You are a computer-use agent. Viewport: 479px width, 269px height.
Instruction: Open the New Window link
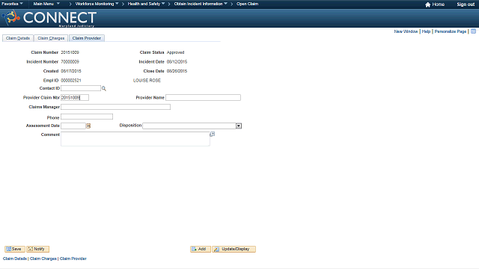click(406, 31)
